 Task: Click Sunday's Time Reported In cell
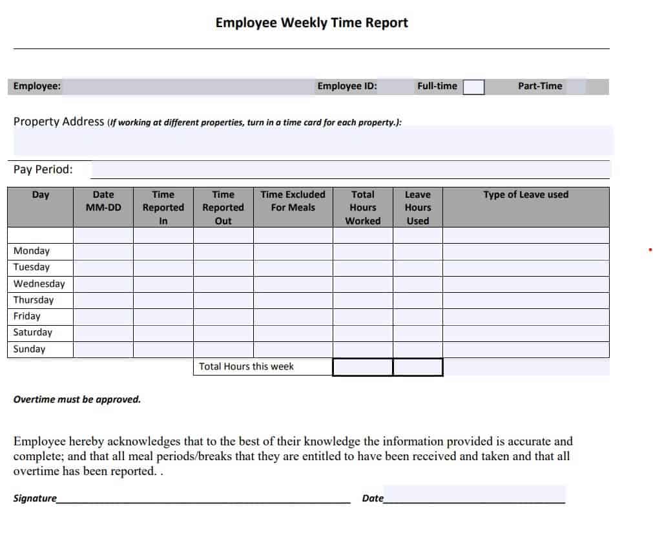163,350
